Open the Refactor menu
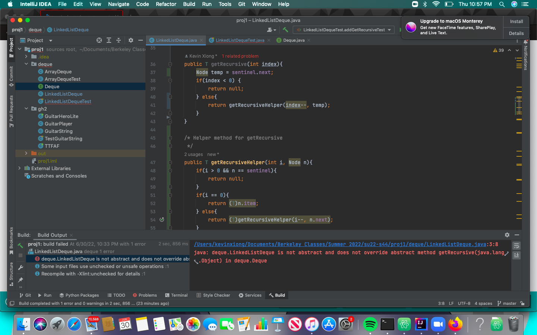The width and height of the screenshot is (537, 335). click(x=166, y=4)
